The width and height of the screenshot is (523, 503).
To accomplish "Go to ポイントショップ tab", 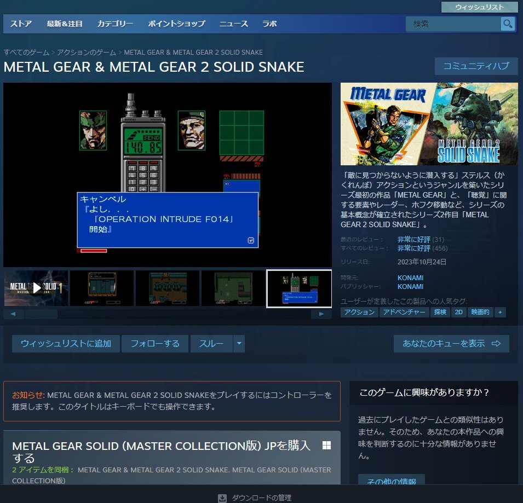I will tap(176, 24).
